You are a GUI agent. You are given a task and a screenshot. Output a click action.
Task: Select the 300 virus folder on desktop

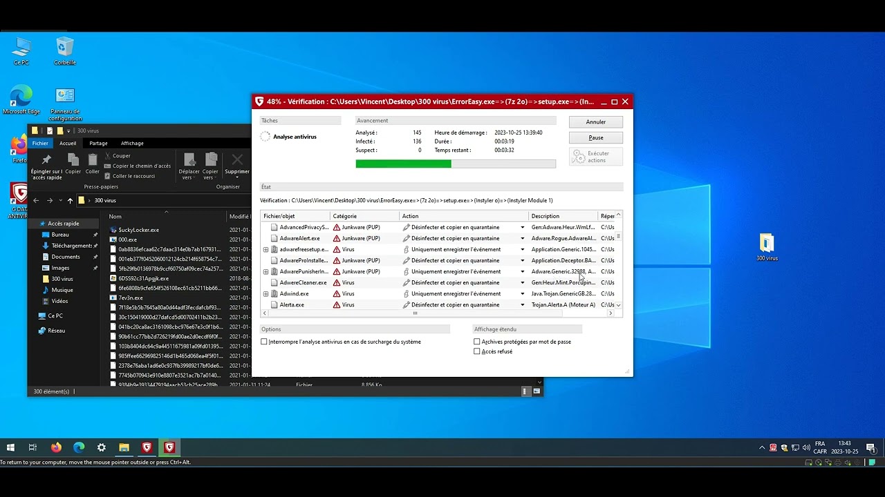[767, 248]
